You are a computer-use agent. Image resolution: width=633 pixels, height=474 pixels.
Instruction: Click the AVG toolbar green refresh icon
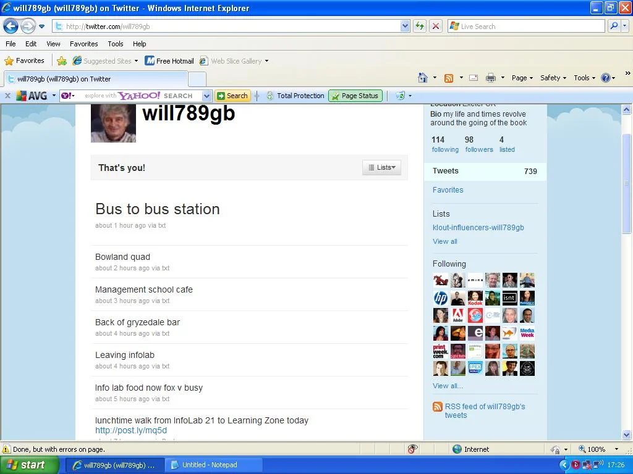pos(400,96)
